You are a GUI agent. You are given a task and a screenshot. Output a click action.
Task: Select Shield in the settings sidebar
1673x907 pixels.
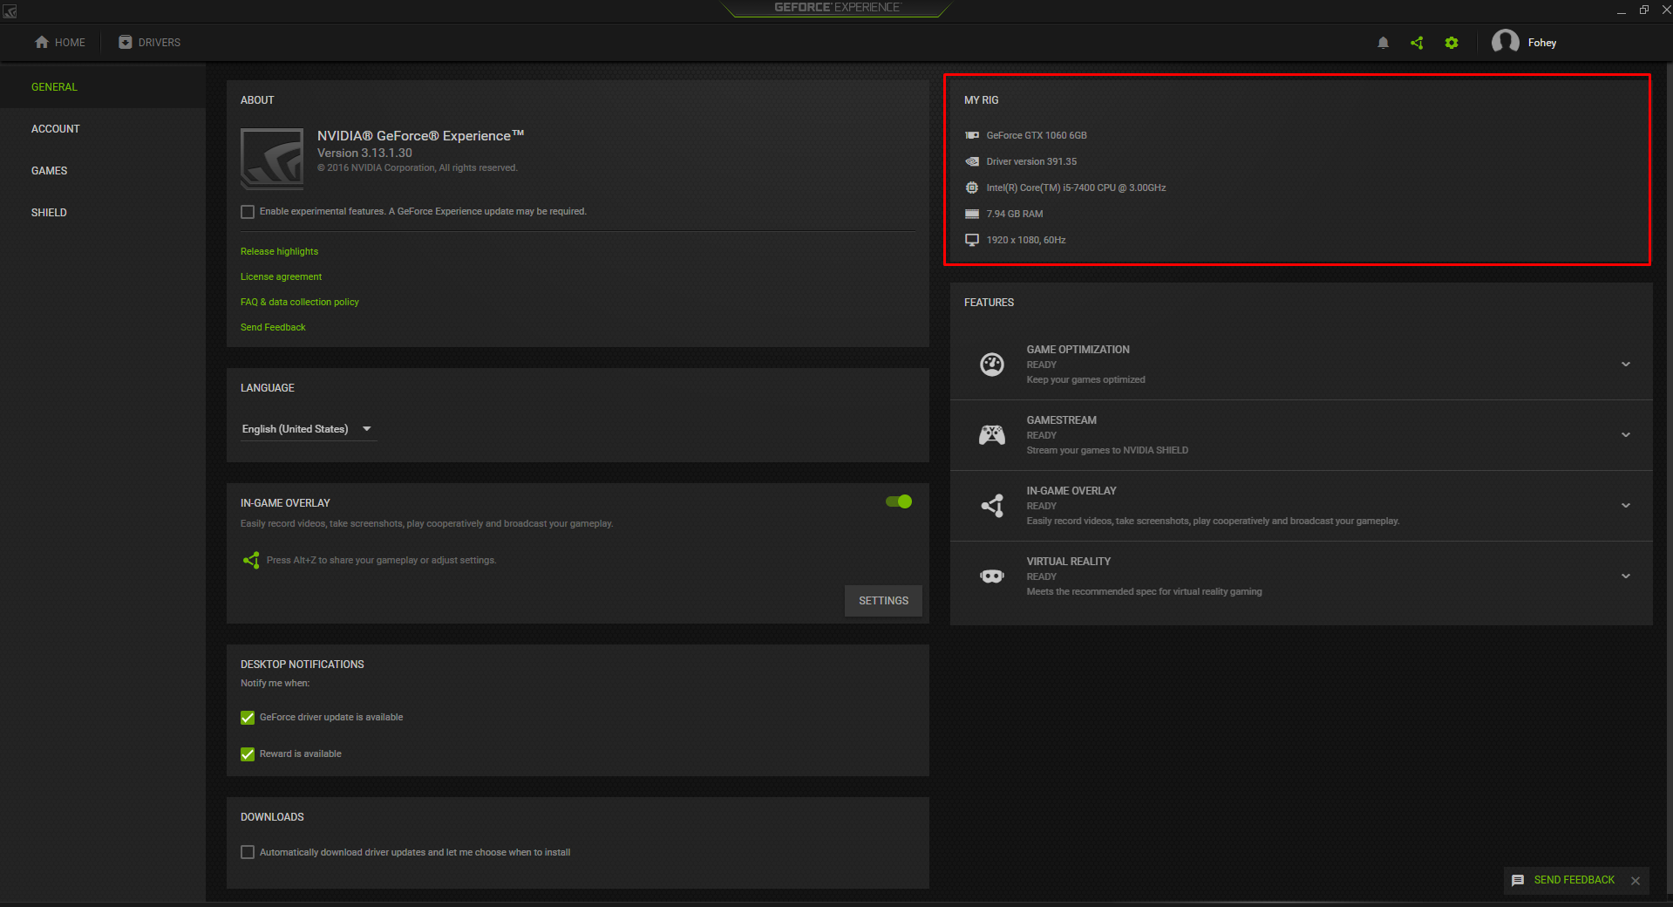pos(103,213)
